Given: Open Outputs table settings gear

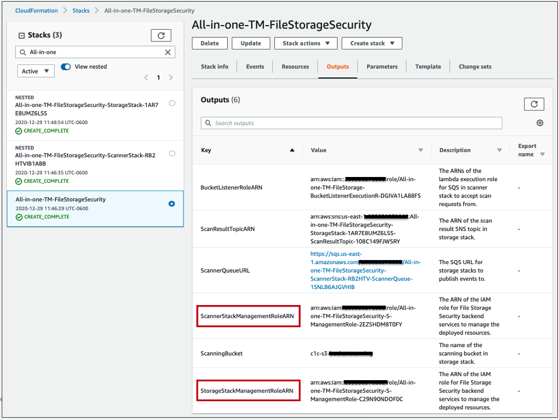Looking at the screenshot, I should pyautogui.click(x=540, y=123).
